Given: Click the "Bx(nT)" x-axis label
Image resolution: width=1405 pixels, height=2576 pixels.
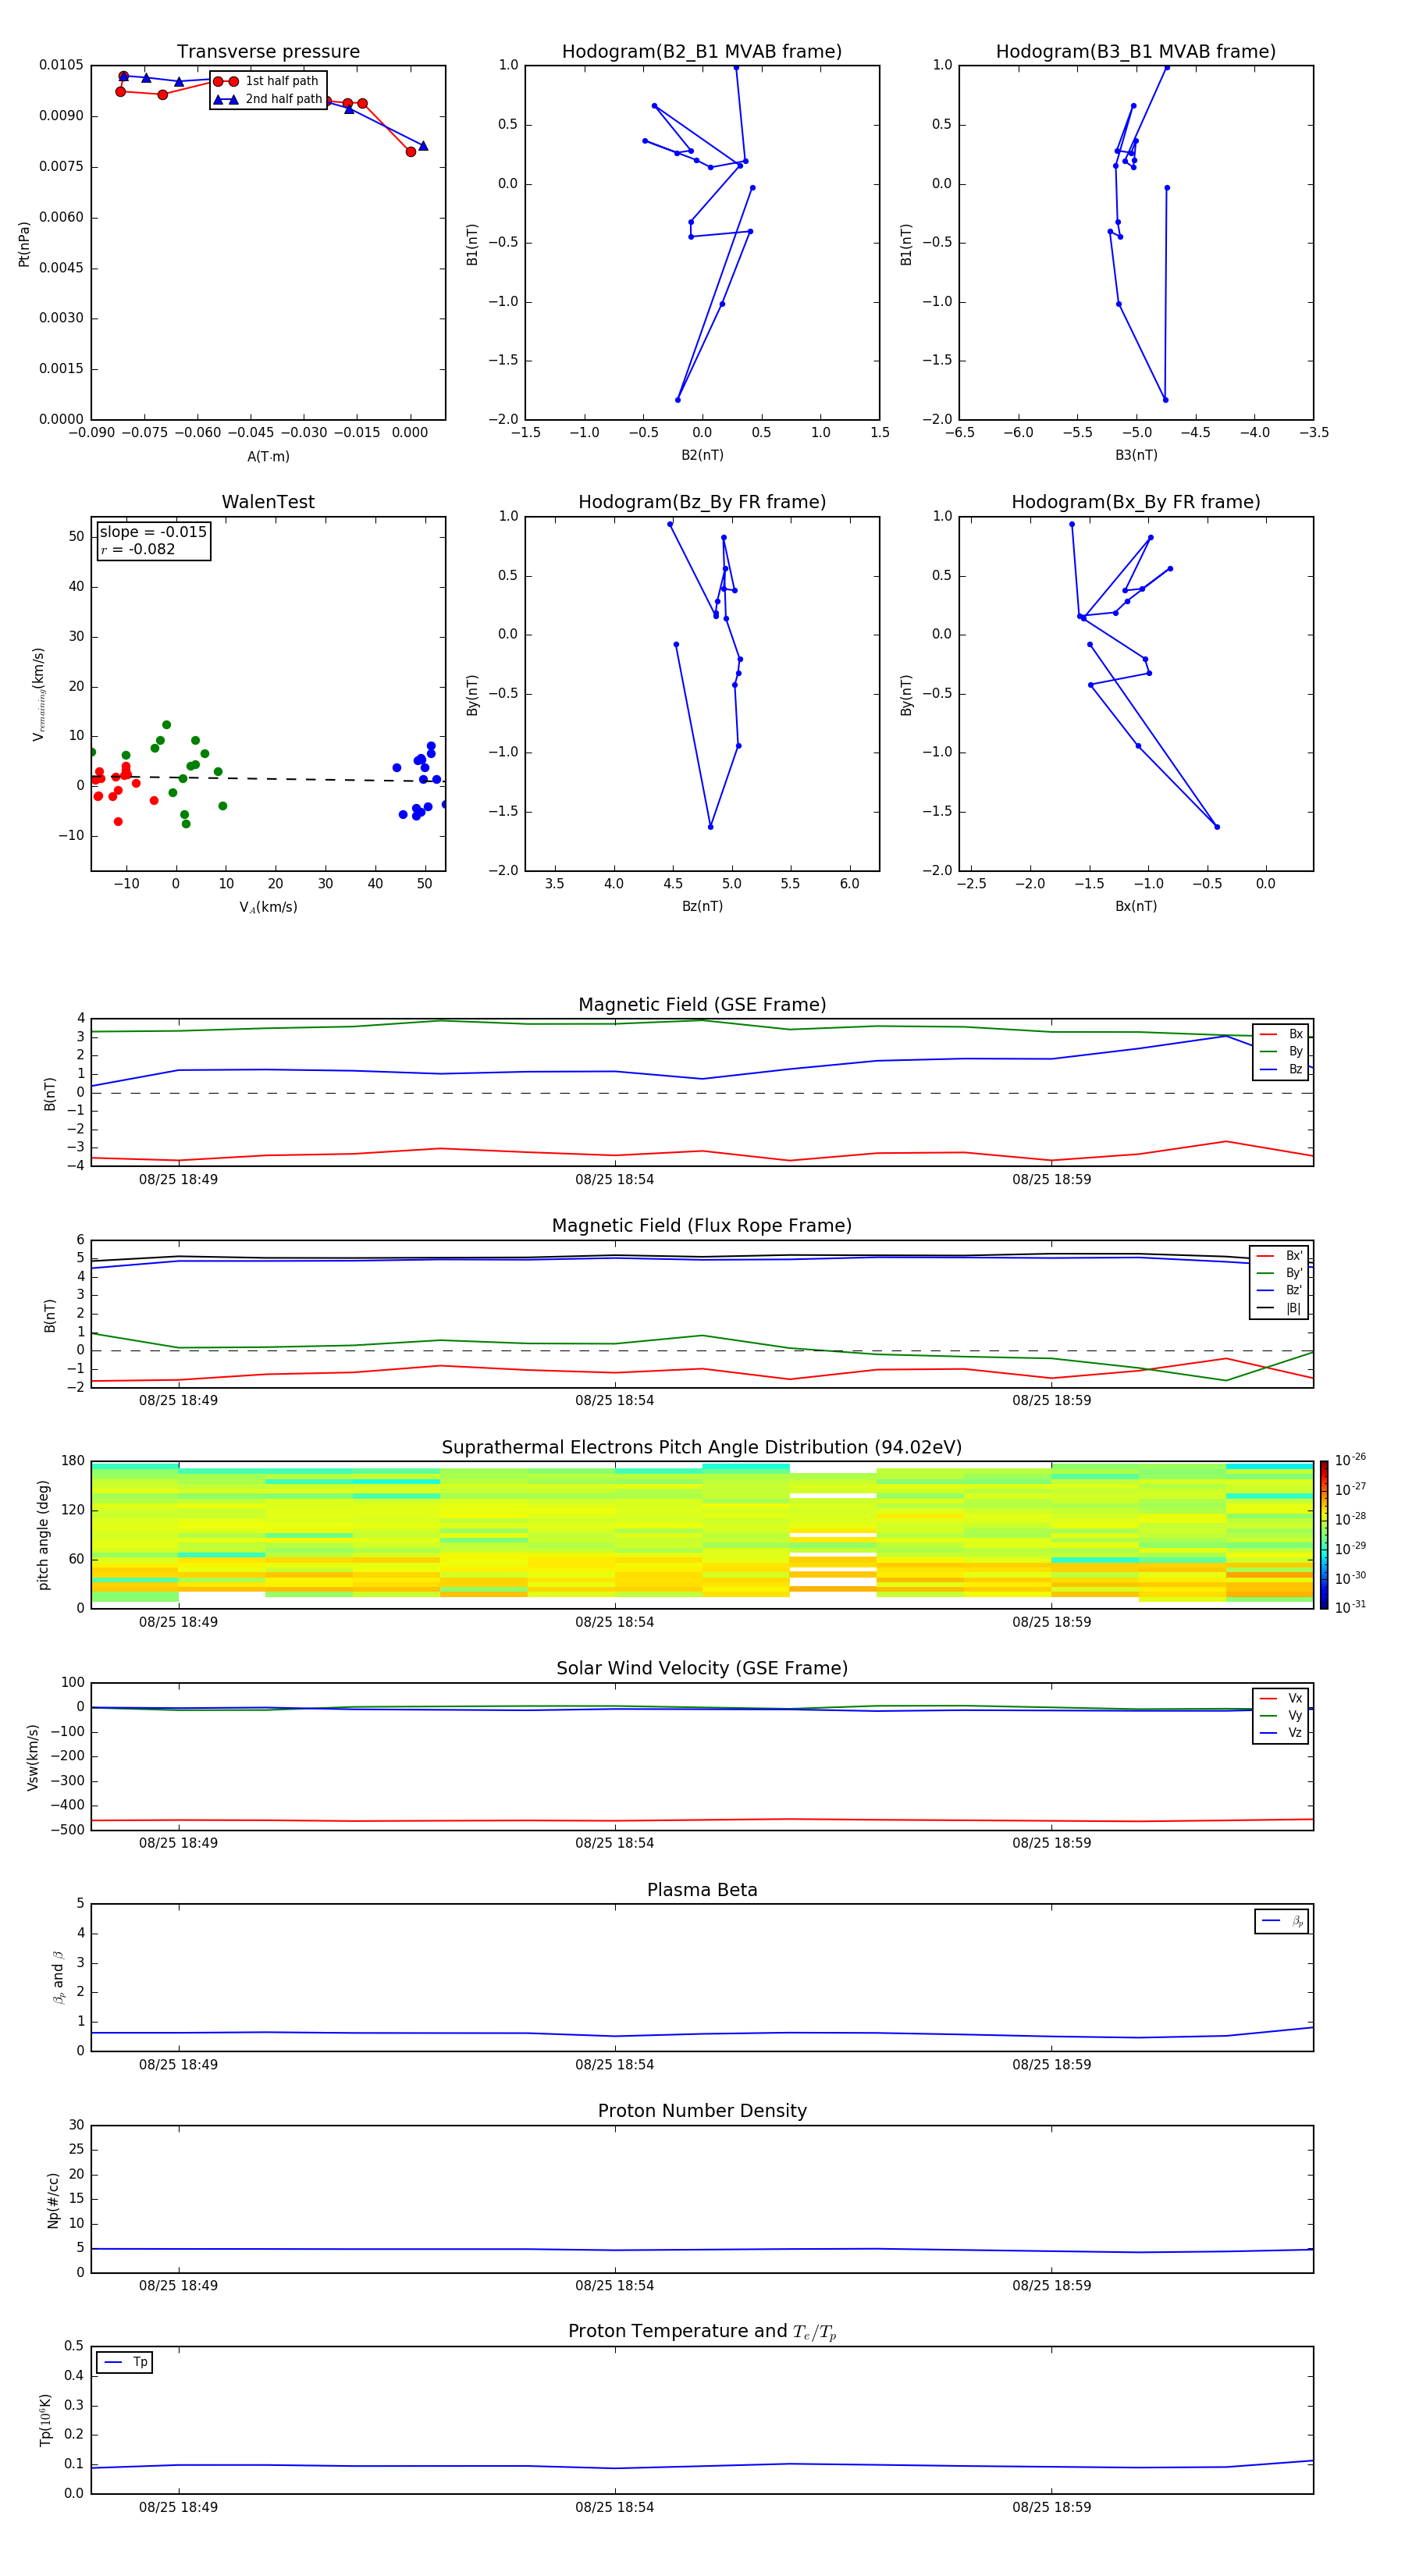Looking at the screenshot, I should pyautogui.click(x=1136, y=906).
